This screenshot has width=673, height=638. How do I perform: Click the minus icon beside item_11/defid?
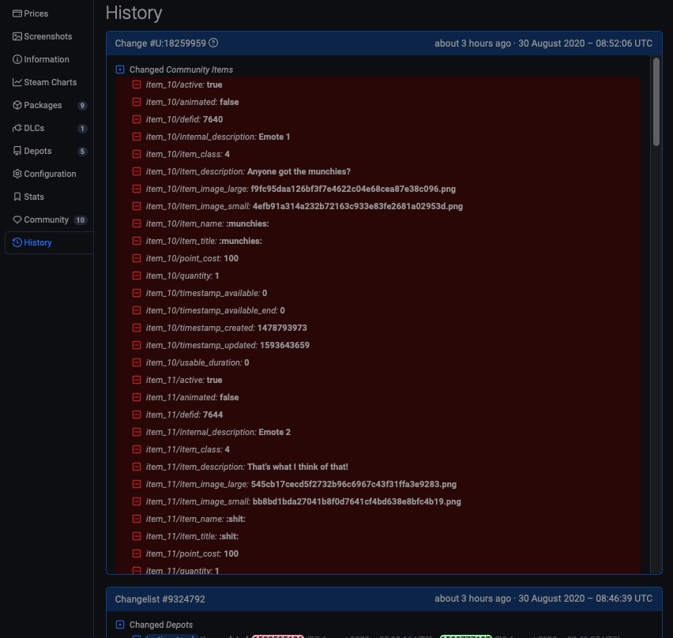click(x=137, y=415)
